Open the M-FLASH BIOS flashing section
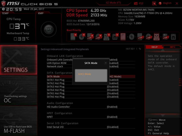 [x=19, y=121]
